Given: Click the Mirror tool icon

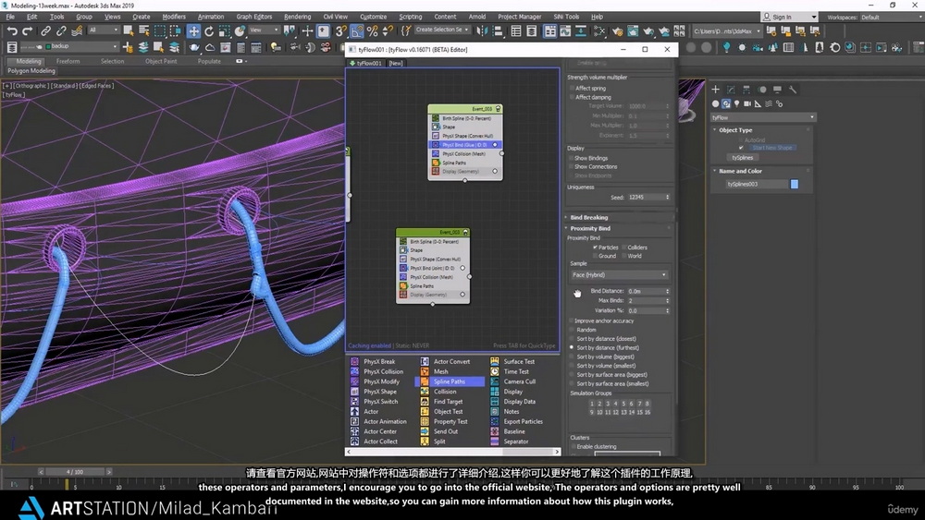Looking at the screenshot, I should point(483,30).
